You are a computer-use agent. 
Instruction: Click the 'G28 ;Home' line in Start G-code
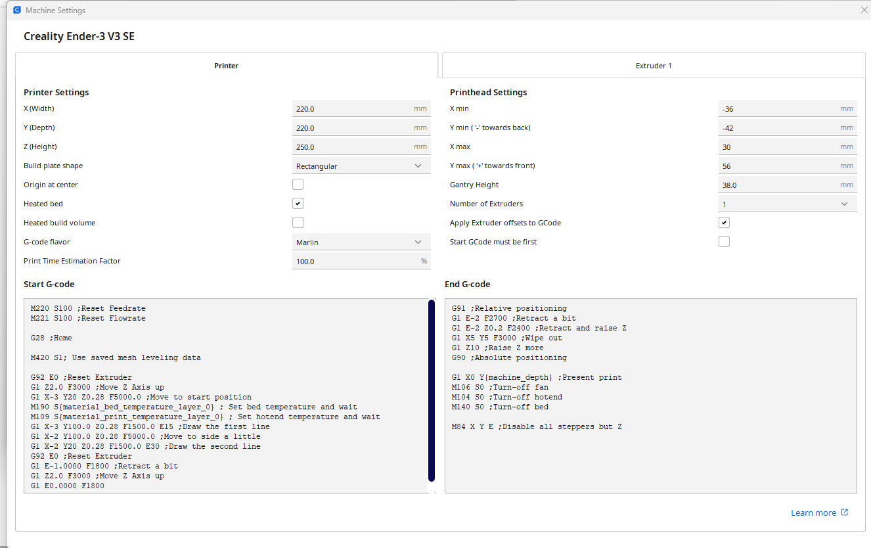(x=51, y=338)
